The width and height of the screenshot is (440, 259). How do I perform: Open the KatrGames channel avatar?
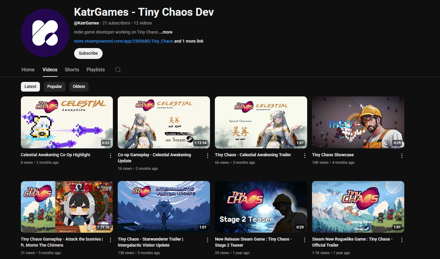click(45, 33)
